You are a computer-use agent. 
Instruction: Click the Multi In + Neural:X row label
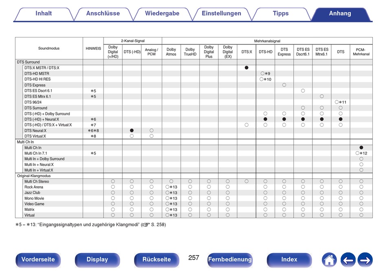(x=39, y=165)
